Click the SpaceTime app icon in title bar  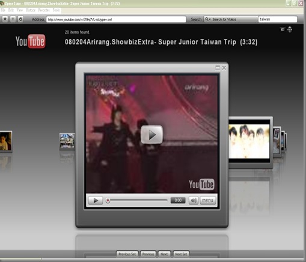2,3
